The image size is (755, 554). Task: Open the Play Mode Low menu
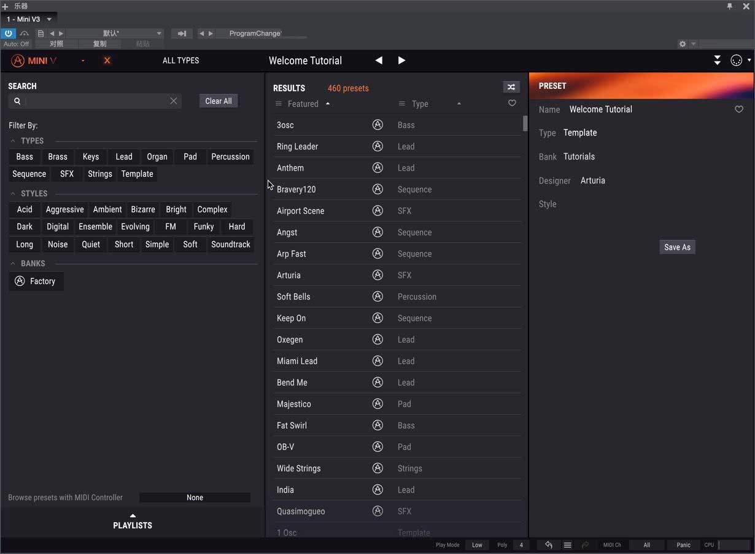tap(477, 545)
